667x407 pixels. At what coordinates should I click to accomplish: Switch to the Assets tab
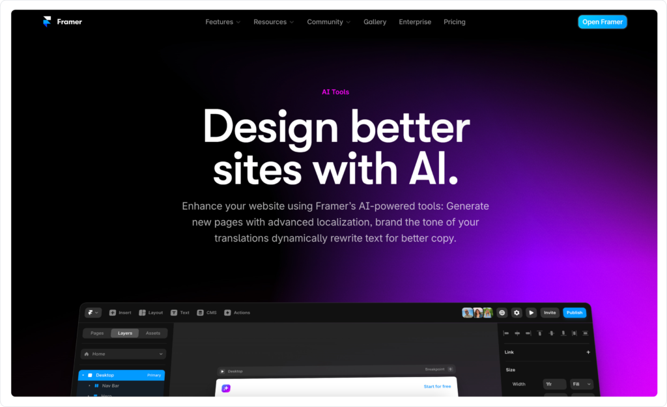[x=152, y=333]
